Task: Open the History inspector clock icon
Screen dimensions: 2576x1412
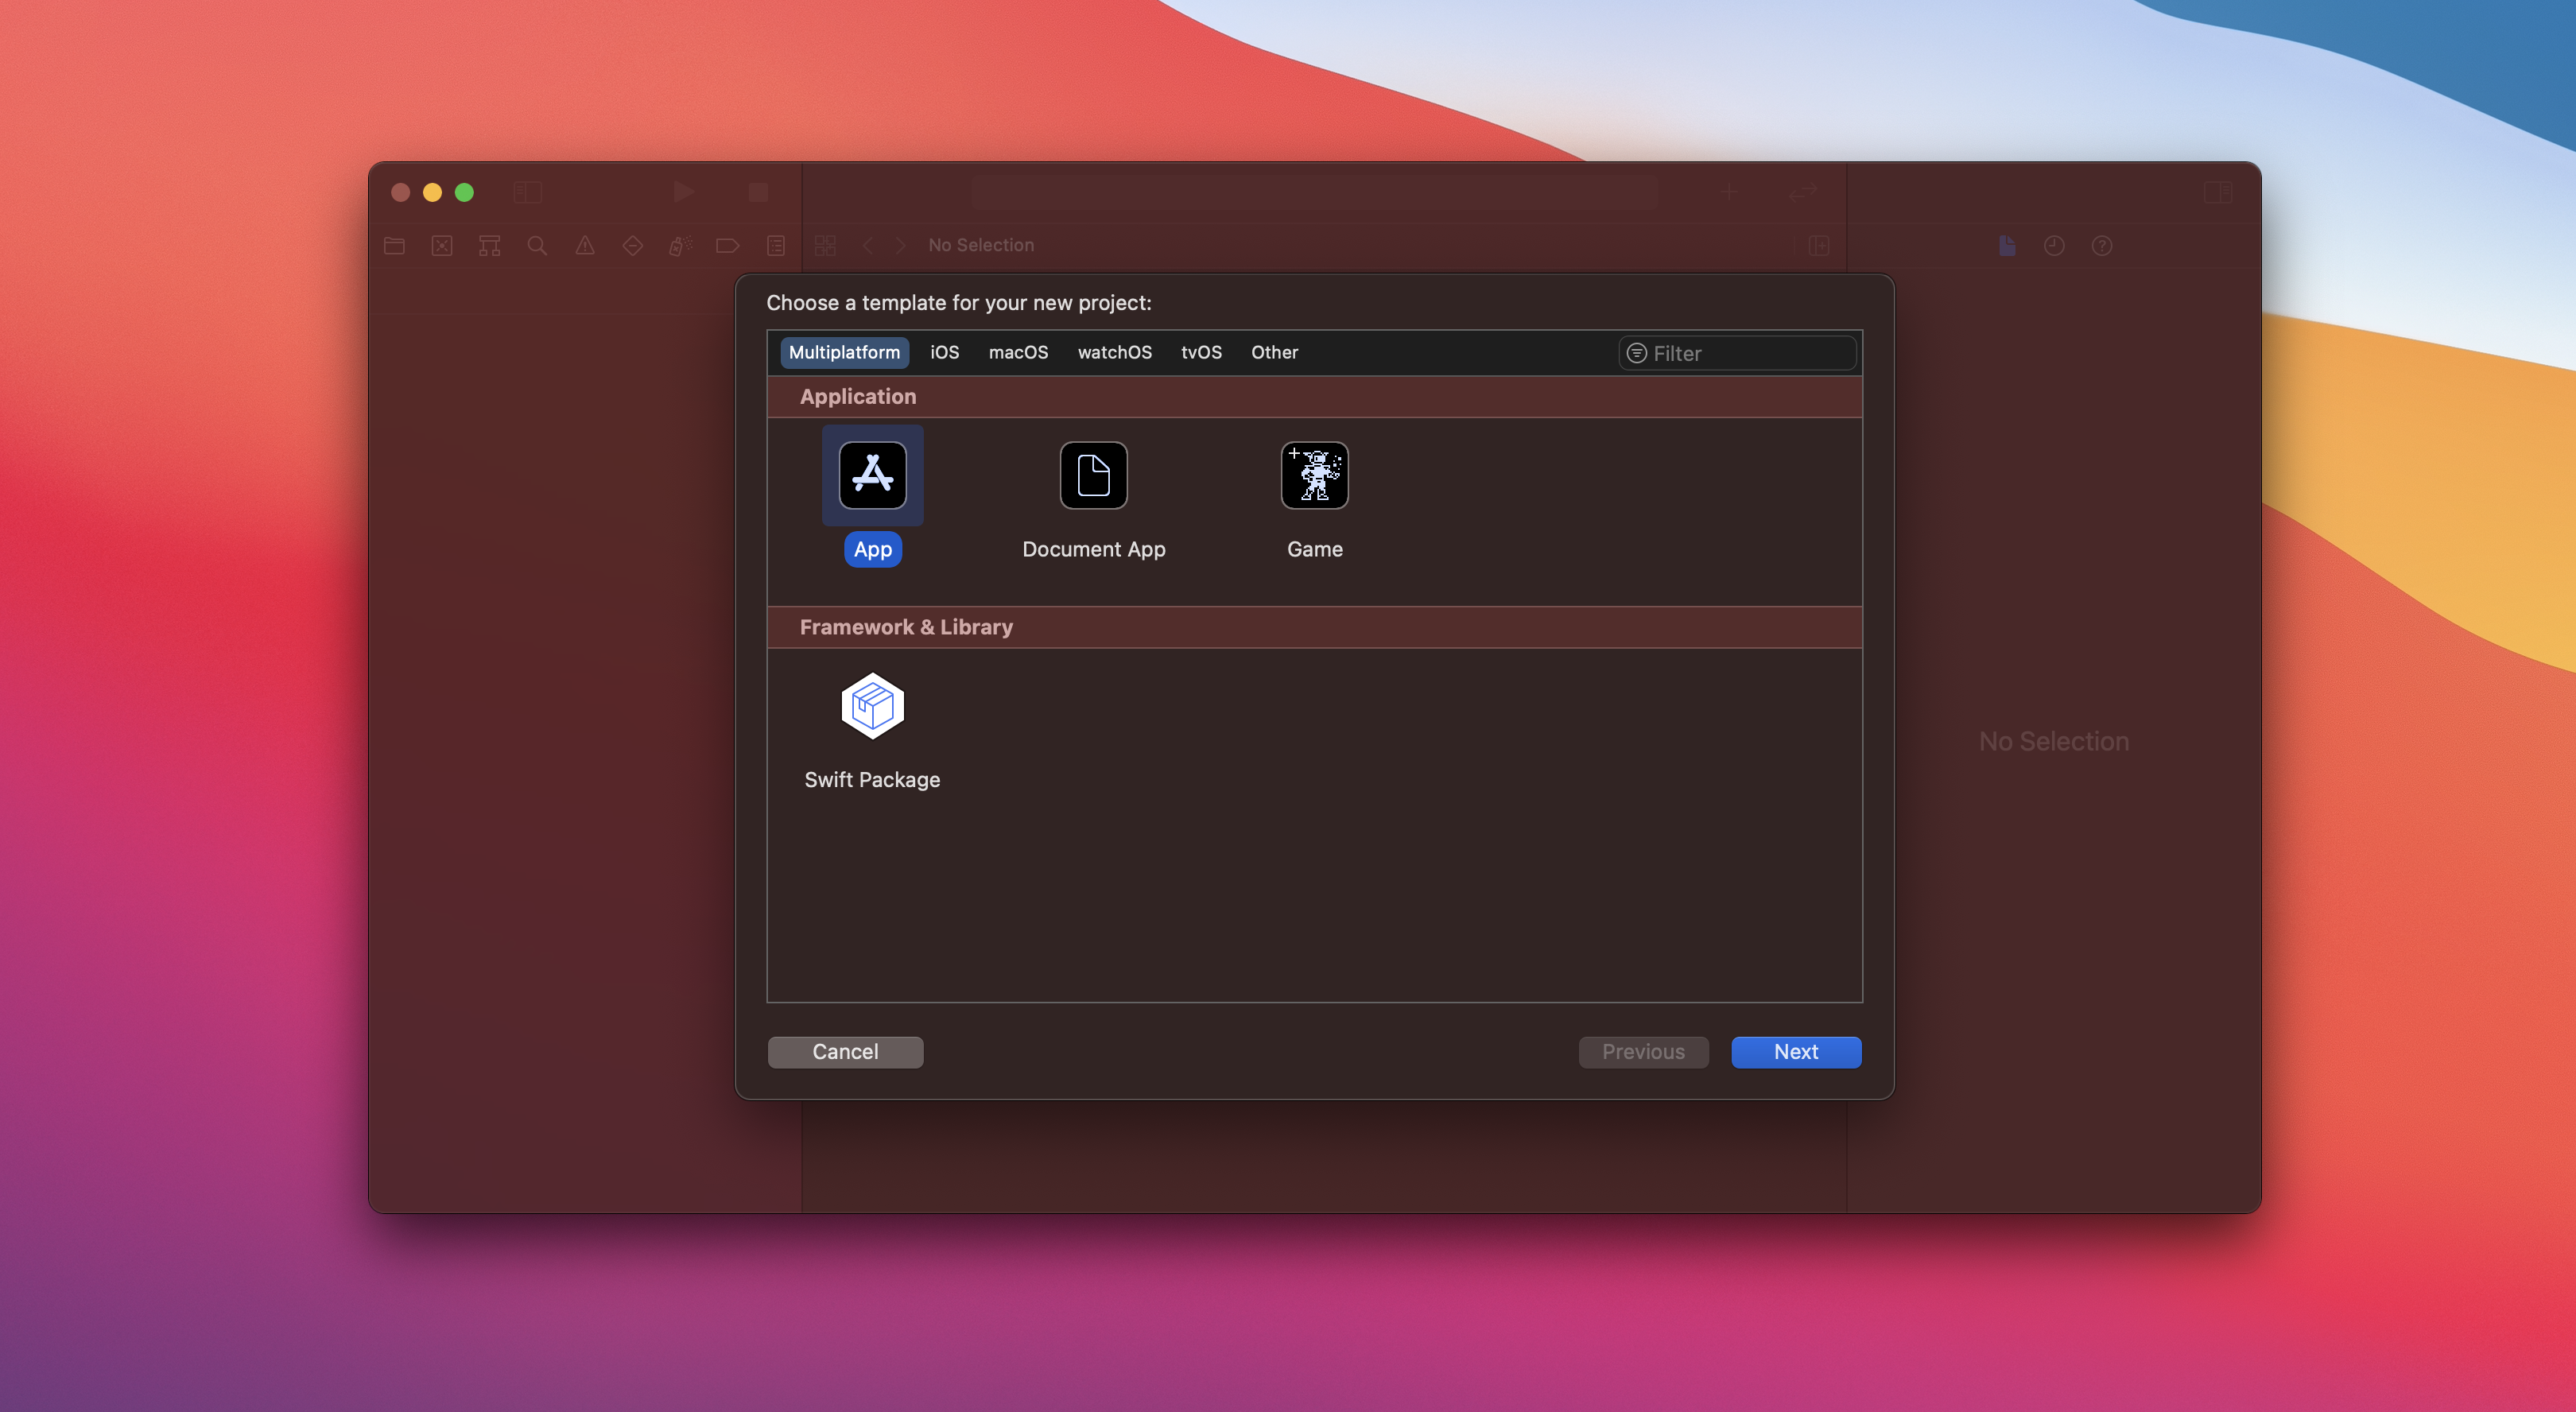Action: pos(2054,245)
